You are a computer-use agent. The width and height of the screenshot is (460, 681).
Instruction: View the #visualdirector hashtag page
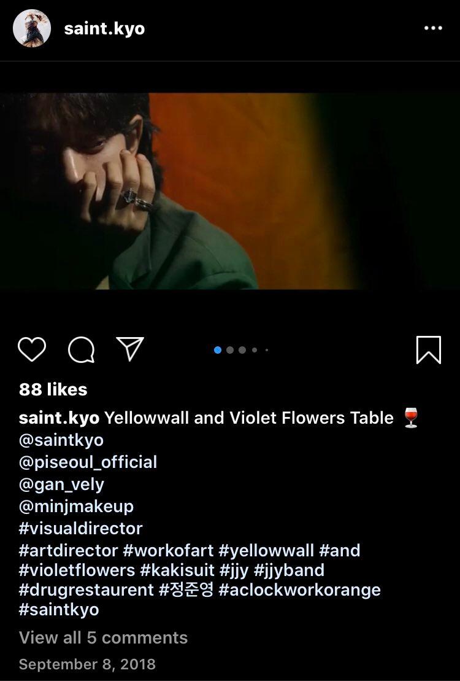pos(80,528)
